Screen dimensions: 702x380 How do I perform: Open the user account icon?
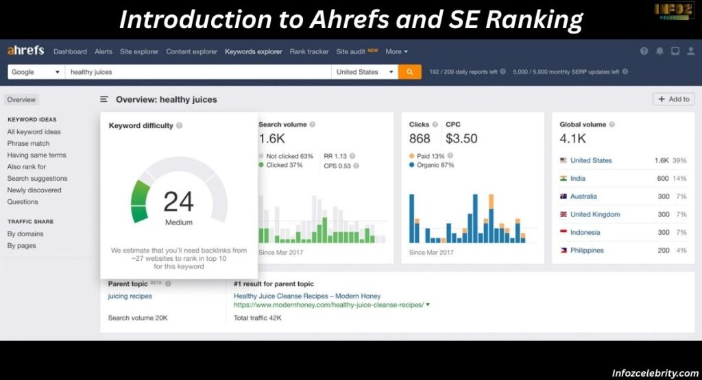[691, 51]
